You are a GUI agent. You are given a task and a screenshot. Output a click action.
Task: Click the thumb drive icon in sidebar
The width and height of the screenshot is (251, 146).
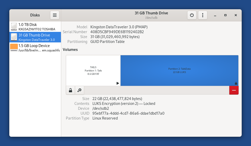(14, 37)
